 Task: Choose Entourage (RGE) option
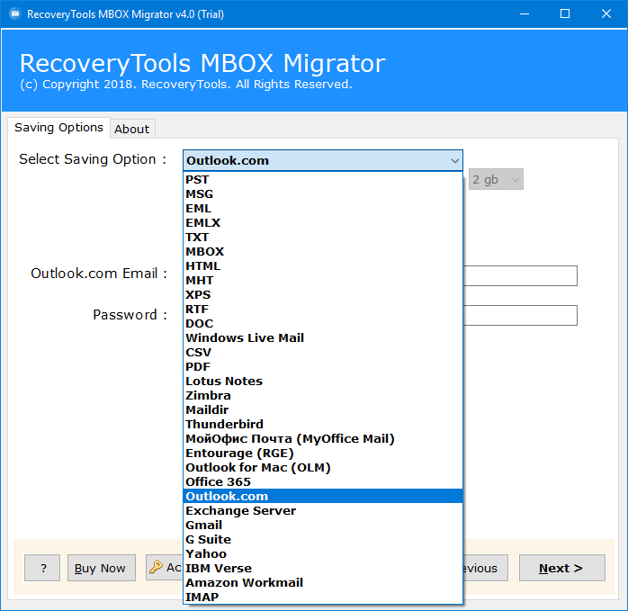coord(323,454)
